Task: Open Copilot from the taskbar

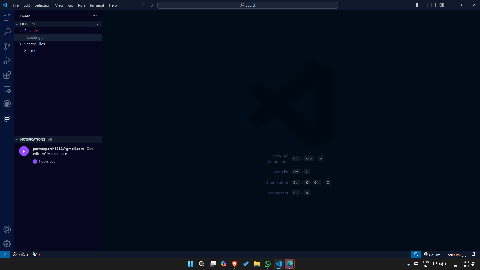Action: coord(224,264)
